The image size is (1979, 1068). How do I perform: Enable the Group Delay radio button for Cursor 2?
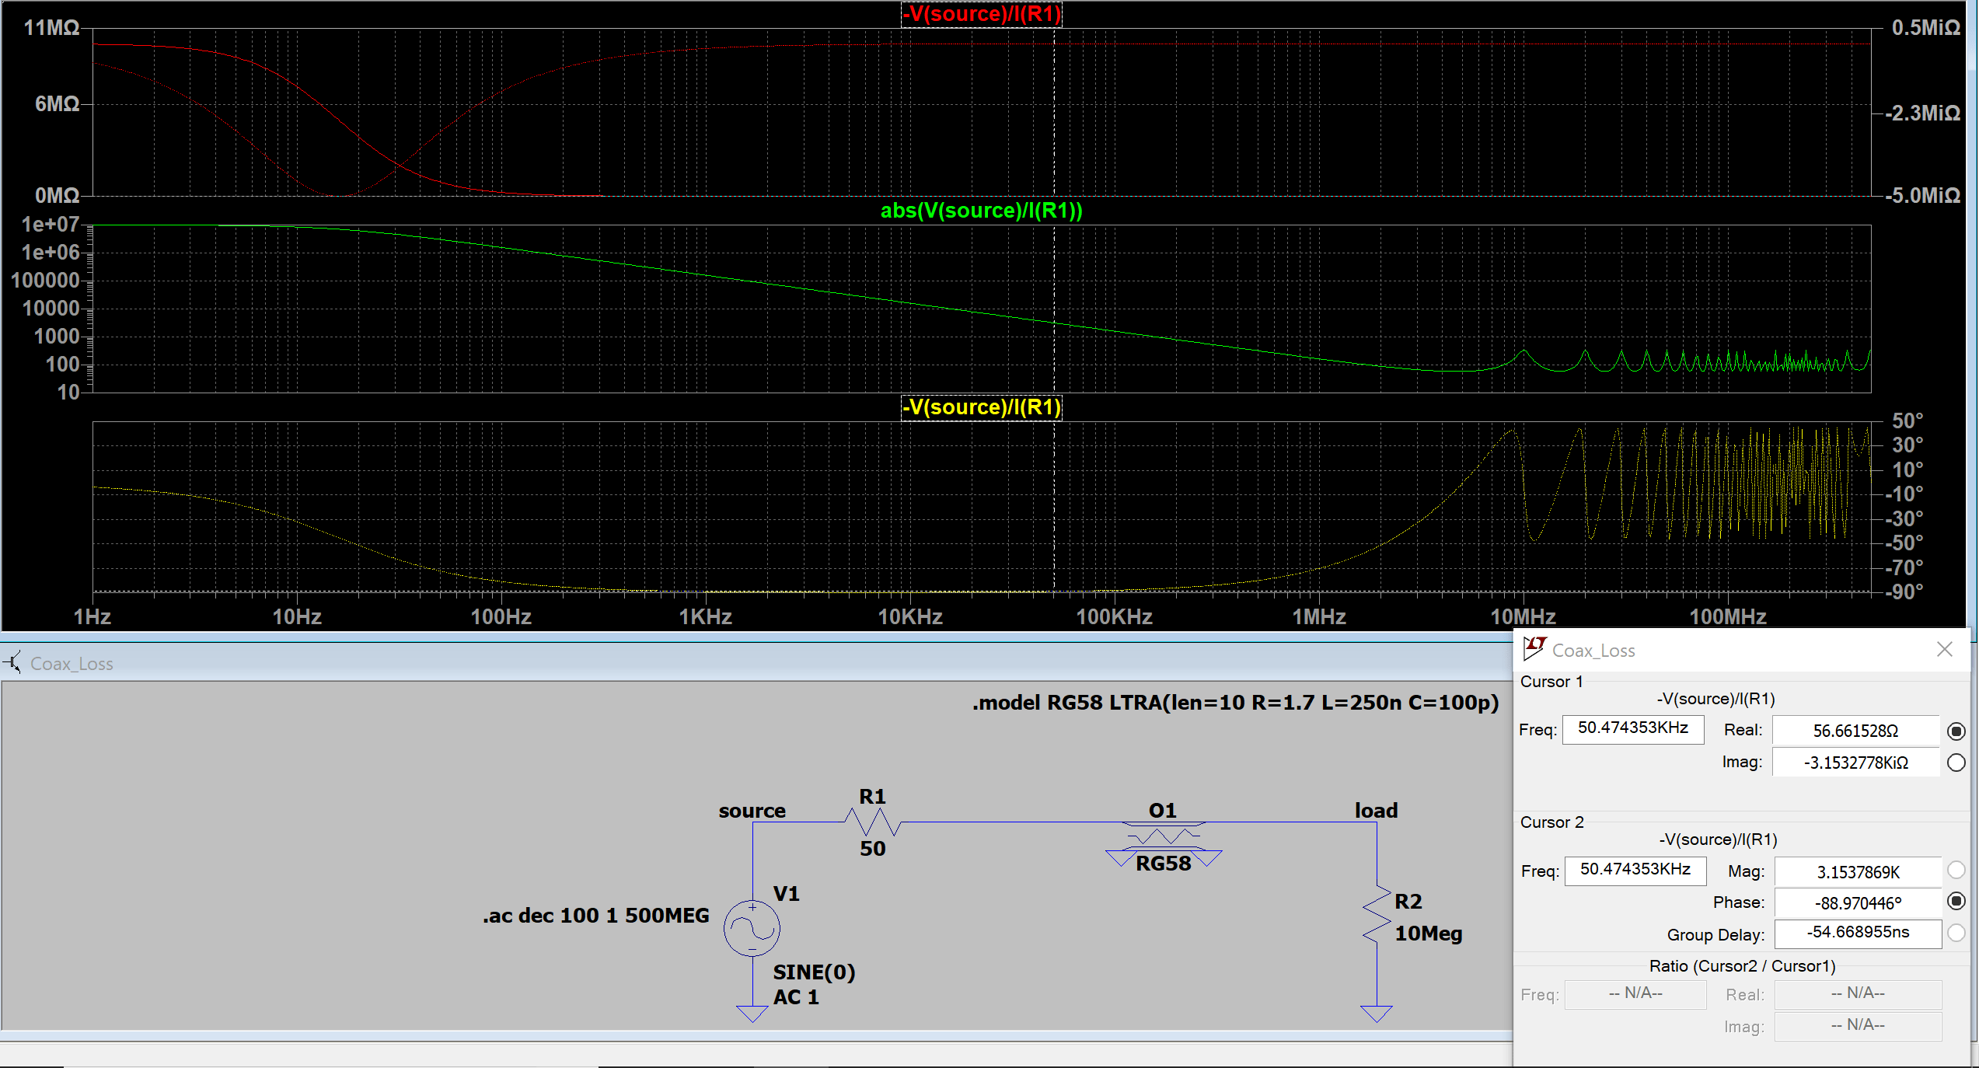coord(1956,934)
